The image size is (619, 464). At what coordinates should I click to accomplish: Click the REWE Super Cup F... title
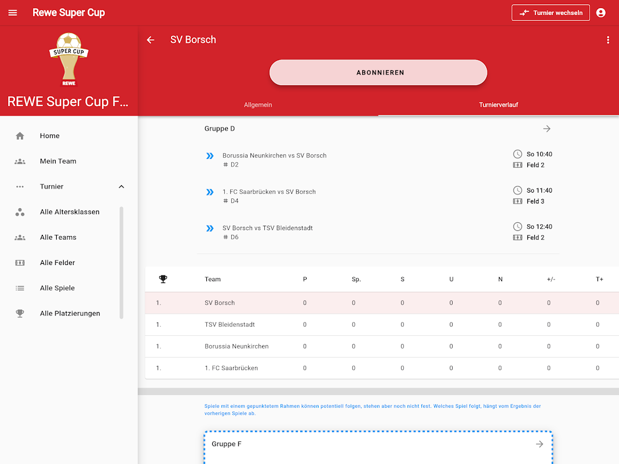click(68, 101)
